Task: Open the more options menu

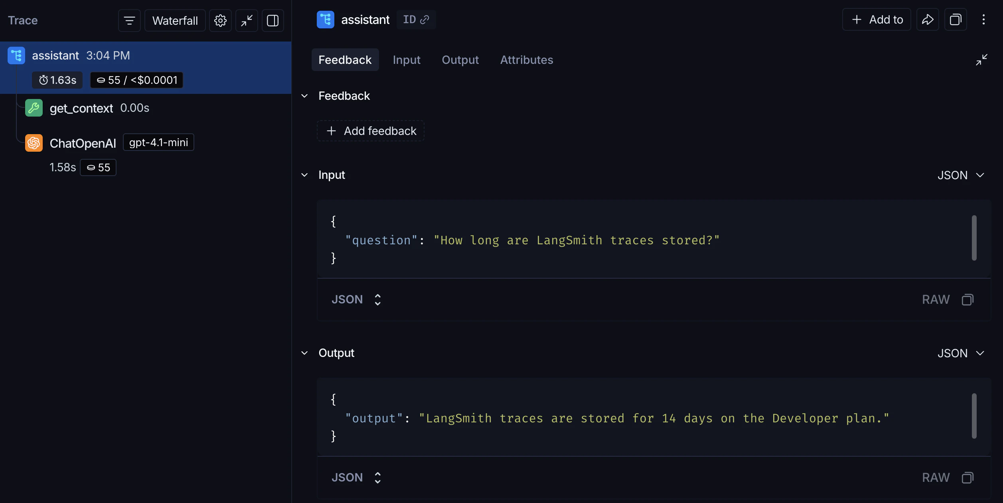Action: (984, 19)
